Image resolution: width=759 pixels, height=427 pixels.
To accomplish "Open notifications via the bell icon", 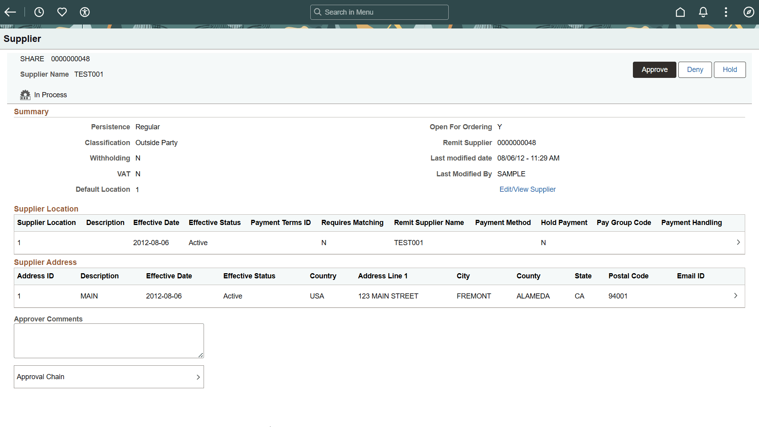I will pyautogui.click(x=703, y=12).
